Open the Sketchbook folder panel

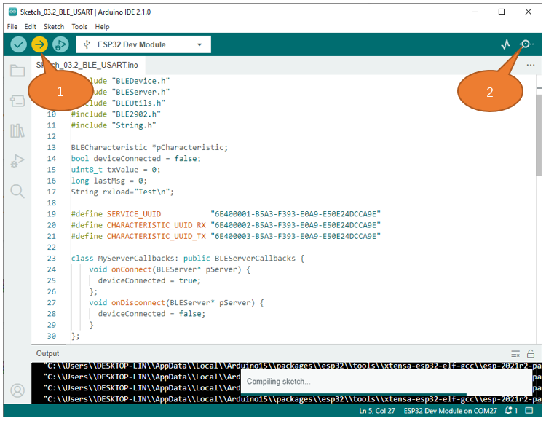[x=17, y=71]
